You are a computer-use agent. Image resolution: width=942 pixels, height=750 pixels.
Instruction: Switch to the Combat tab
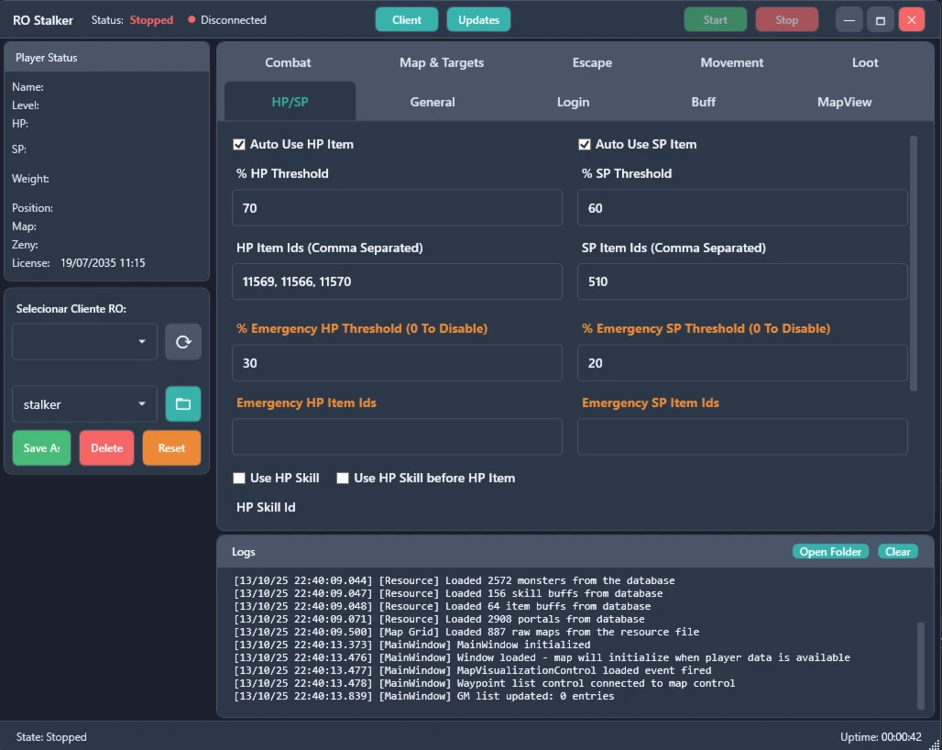(x=288, y=62)
